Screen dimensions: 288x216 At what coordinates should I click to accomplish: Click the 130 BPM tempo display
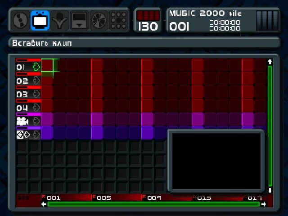point(148,27)
